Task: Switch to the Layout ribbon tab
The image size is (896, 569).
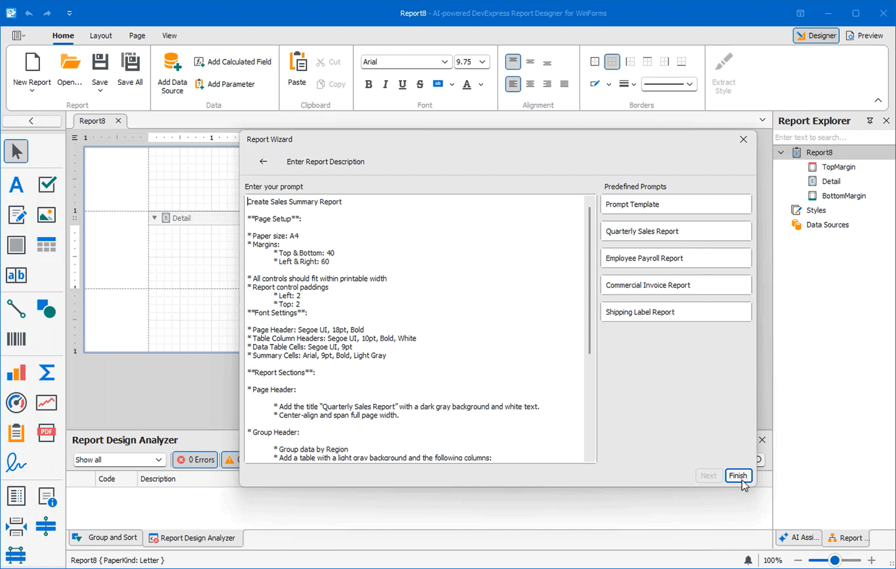Action: point(100,35)
